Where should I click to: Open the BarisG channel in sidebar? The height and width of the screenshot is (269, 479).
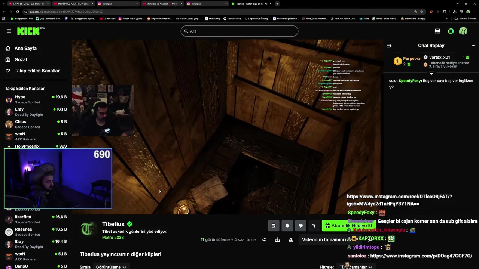coord(36,266)
